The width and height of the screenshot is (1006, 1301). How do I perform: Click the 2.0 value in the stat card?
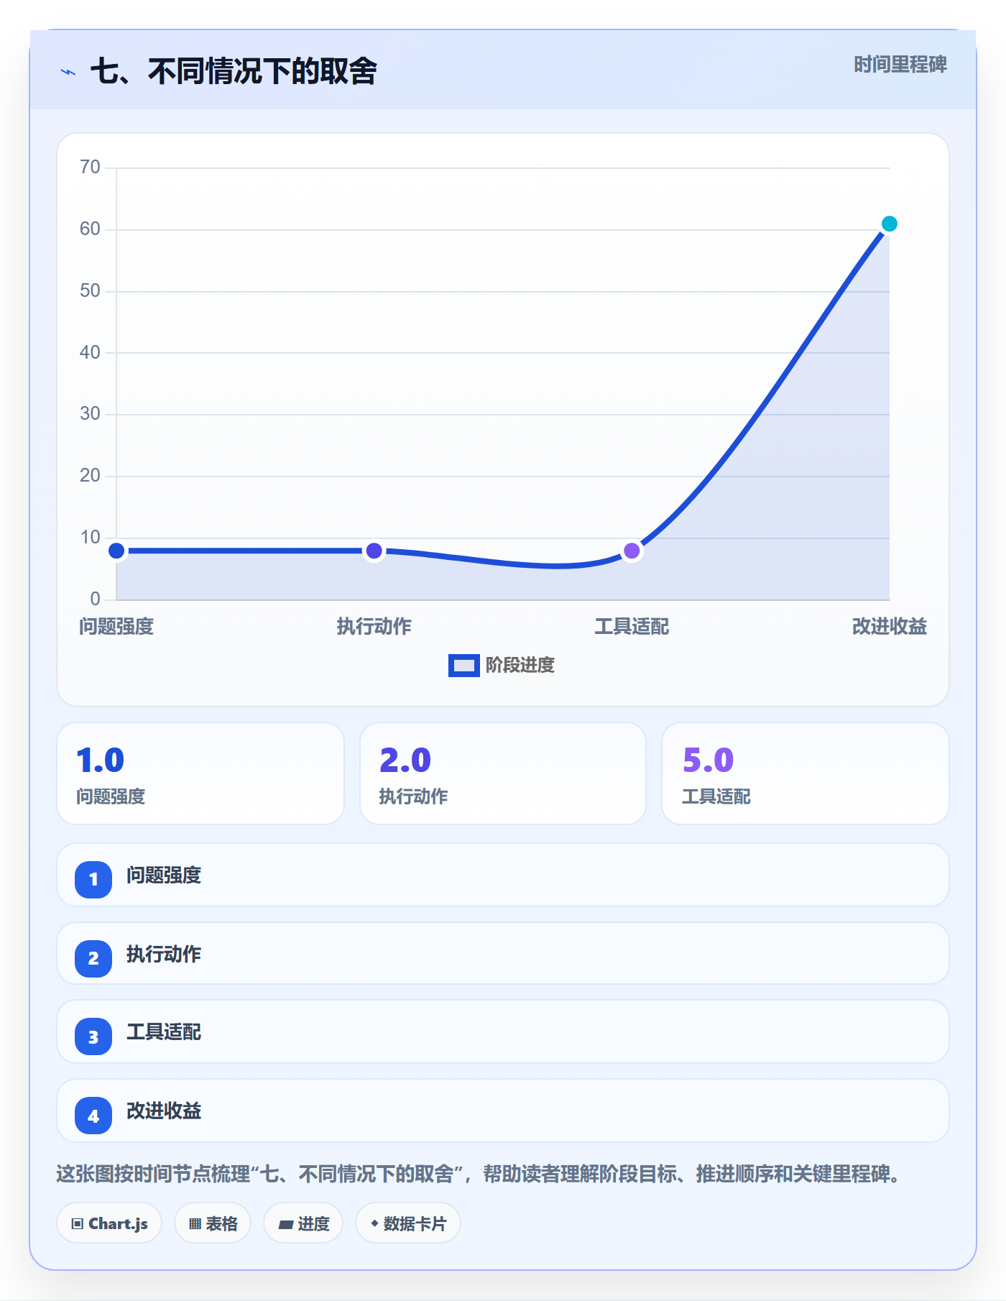click(x=405, y=760)
